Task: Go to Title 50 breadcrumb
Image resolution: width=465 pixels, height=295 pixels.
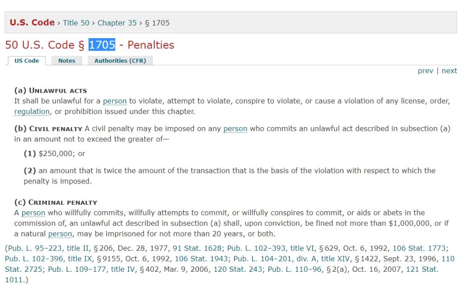Action: [77, 23]
